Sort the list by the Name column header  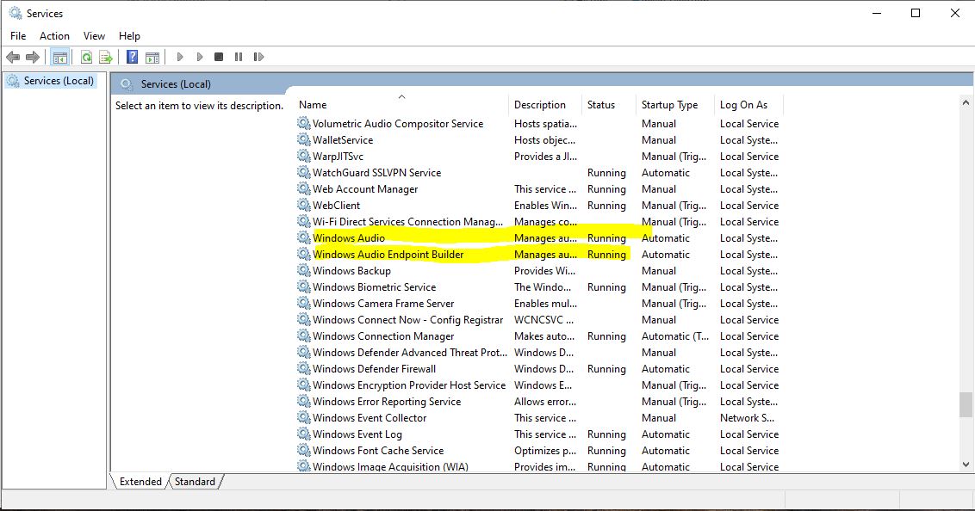[x=313, y=105]
